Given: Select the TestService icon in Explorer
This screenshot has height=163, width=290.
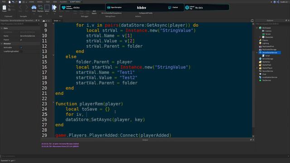Looking at the screenshot, I should click(260, 81).
